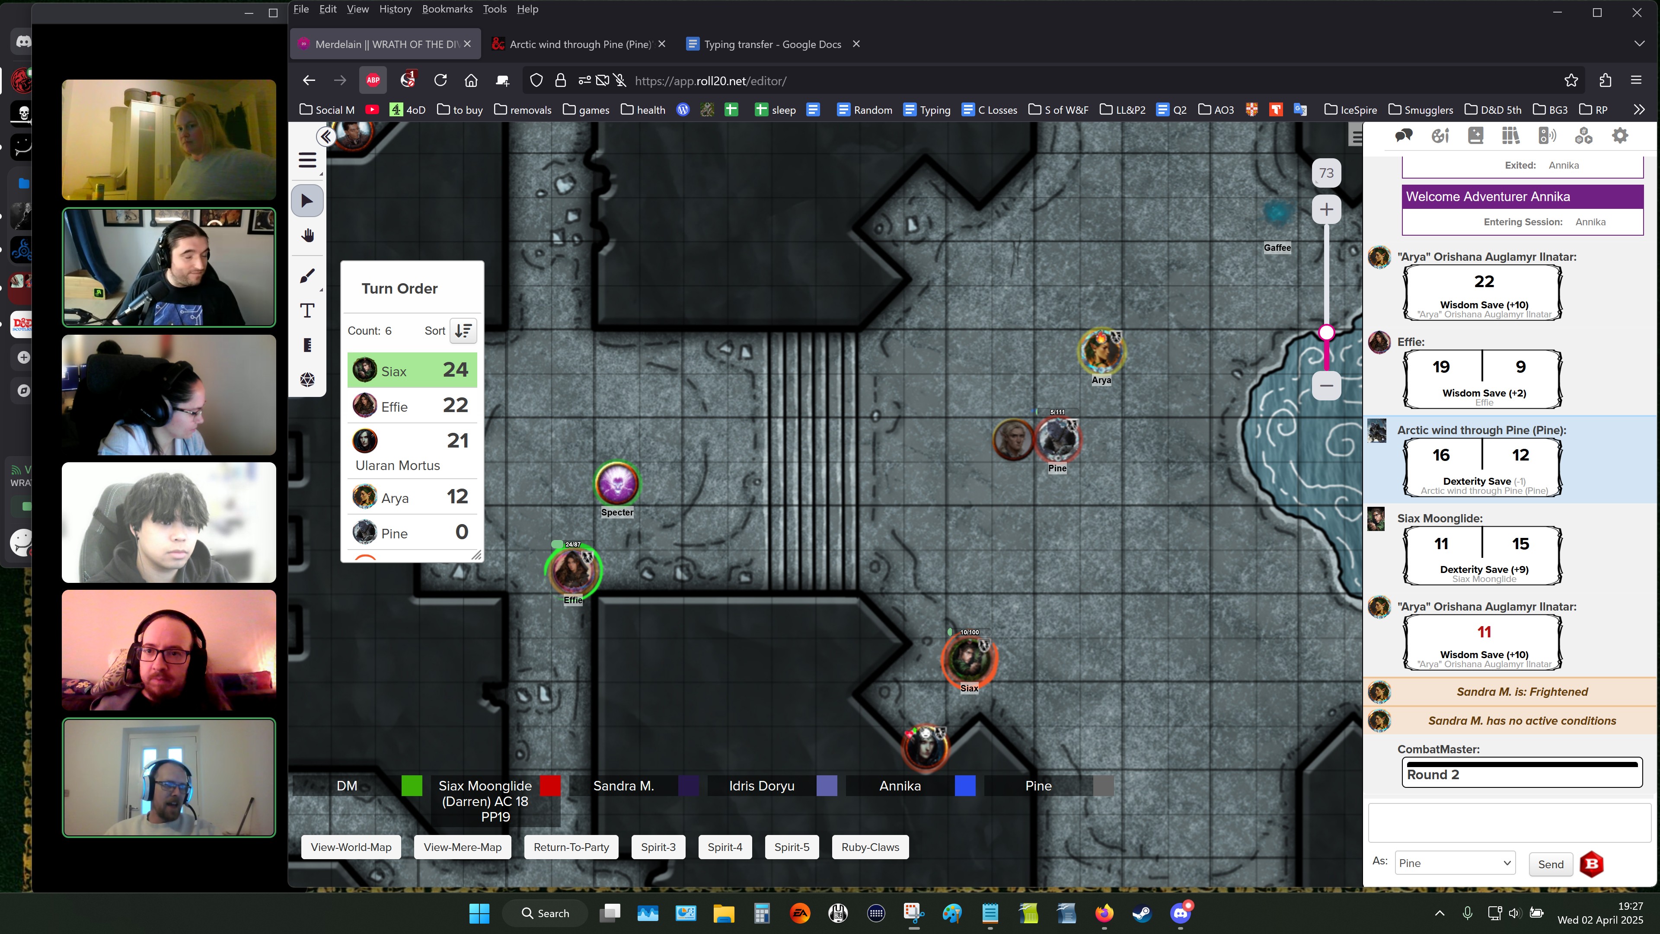Open the Jukebox audio tab
The height and width of the screenshot is (934, 1660).
pos(1547,135)
